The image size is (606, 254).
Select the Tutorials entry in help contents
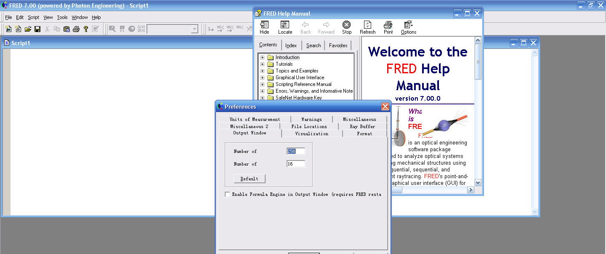coord(284,64)
